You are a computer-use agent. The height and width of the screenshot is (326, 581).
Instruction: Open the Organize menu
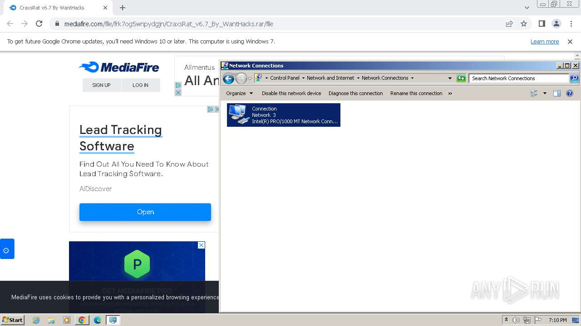tap(239, 93)
